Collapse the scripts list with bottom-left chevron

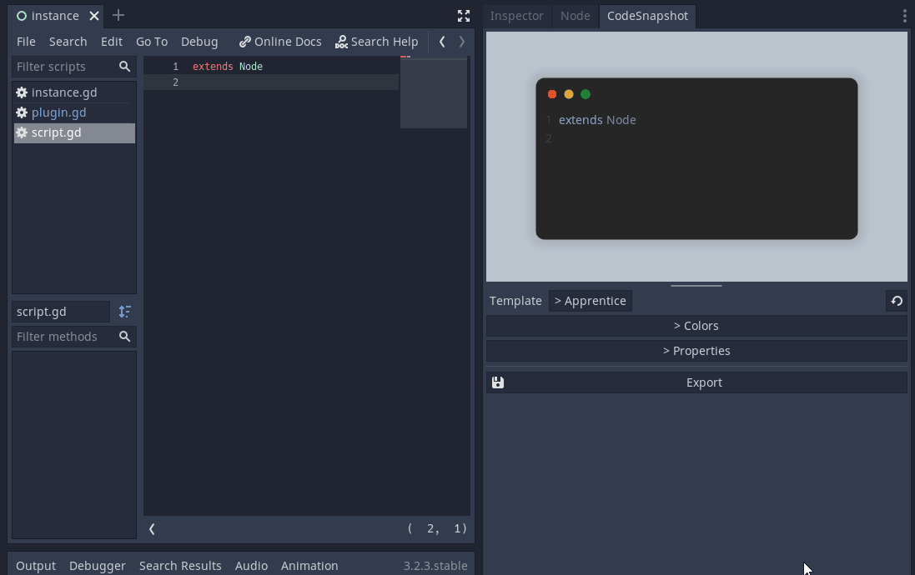[x=152, y=528]
